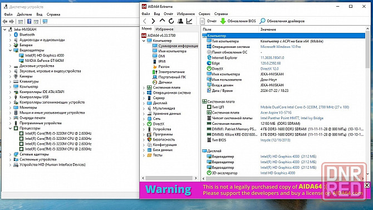Click the blue help icon in Device Manager toolbar
Viewport: 373px width, 210px height.
29,22
